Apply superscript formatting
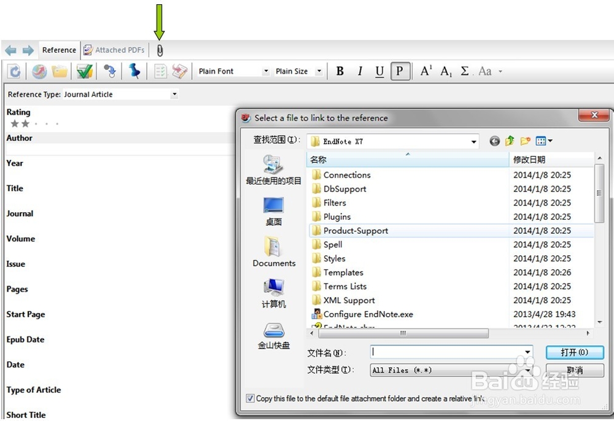This screenshot has width=614, height=421. coord(426,71)
